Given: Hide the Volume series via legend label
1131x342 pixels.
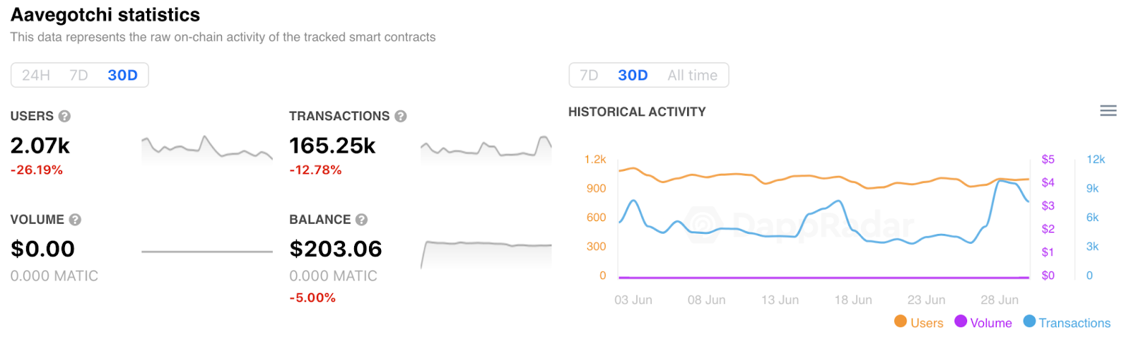Looking at the screenshot, I should tap(991, 323).
